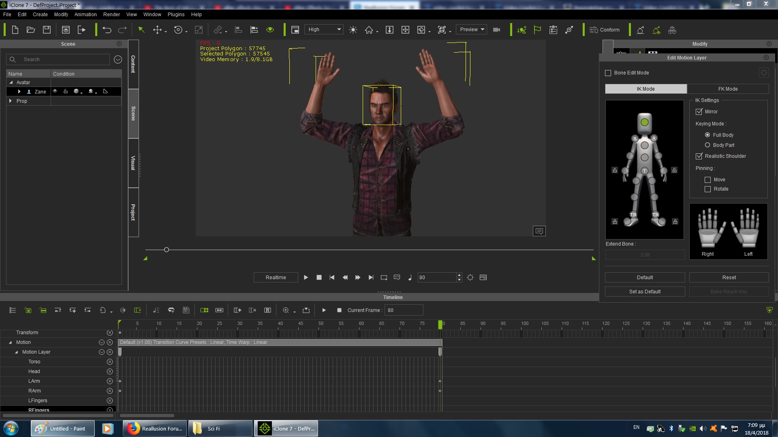Collapse the Motion track
778x437 pixels.
click(11, 342)
